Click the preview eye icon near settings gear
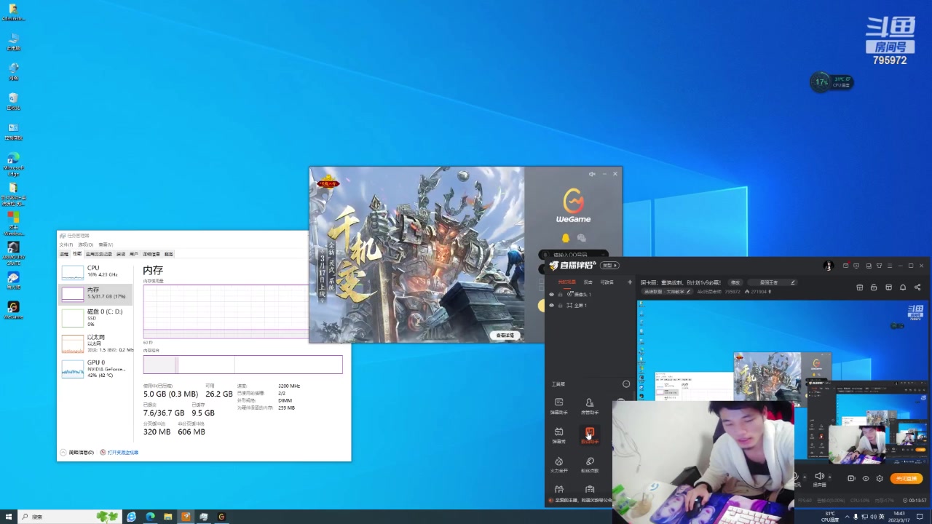932x524 pixels. [866, 478]
